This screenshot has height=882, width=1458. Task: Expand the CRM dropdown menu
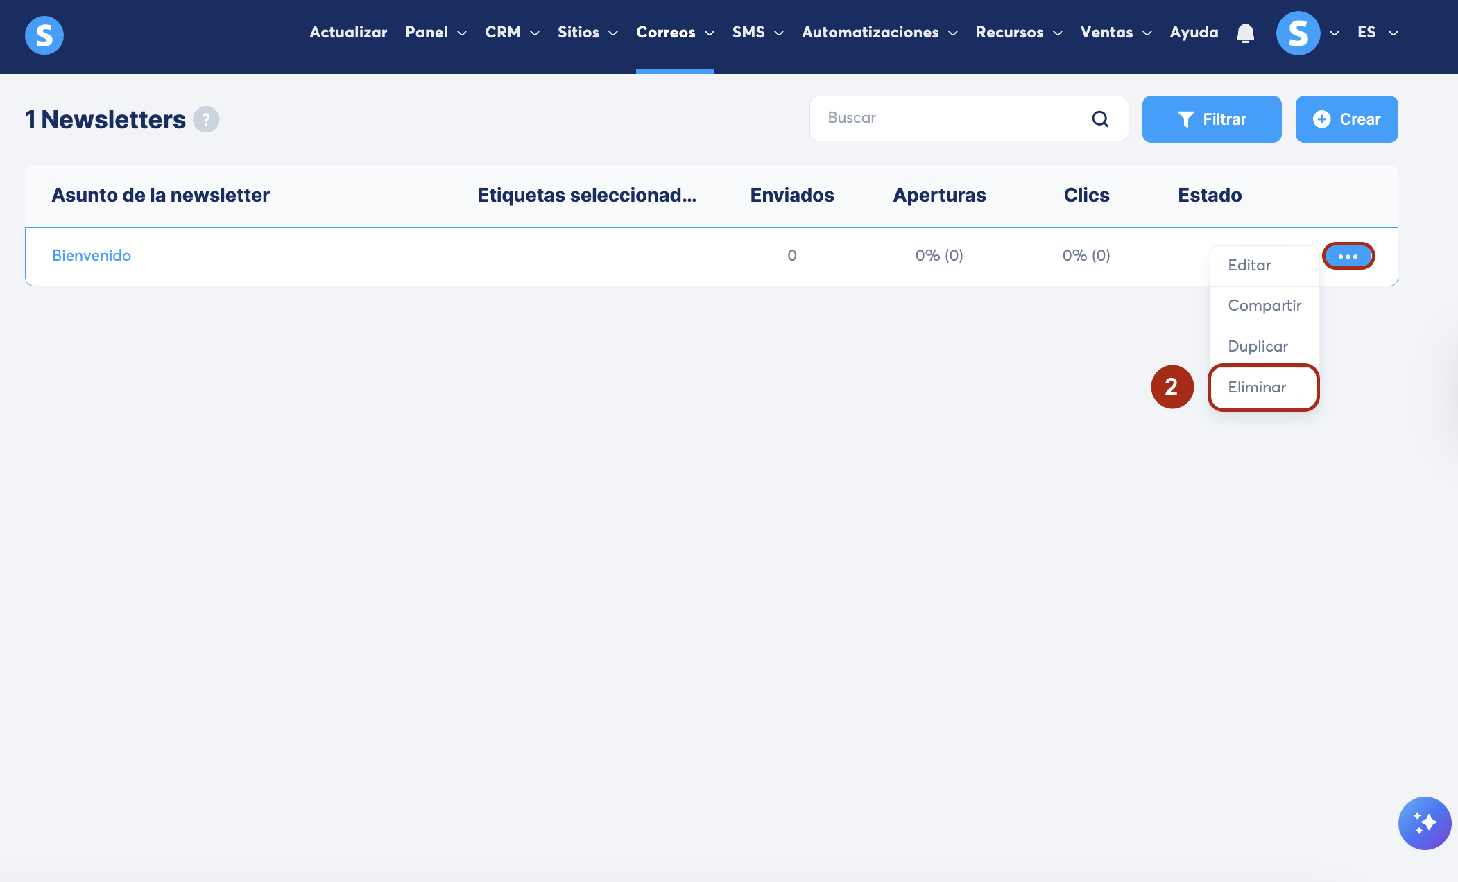(x=512, y=33)
